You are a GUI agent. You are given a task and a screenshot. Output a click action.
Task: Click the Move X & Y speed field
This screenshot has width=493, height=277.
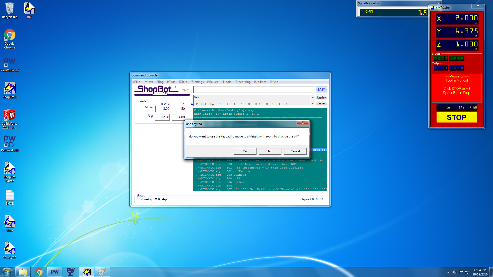(x=163, y=109)
